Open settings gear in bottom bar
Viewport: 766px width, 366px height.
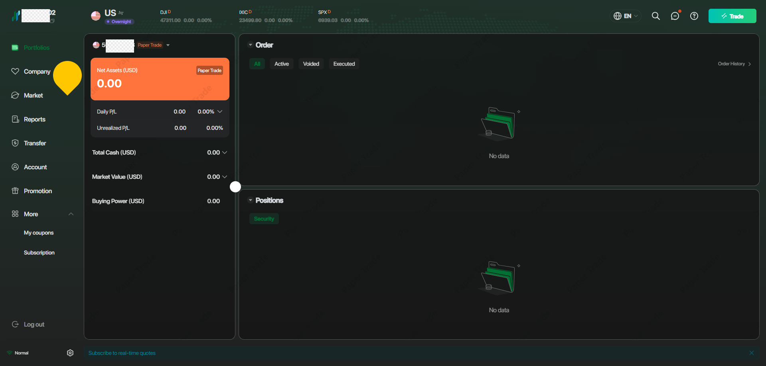[70, 353]
